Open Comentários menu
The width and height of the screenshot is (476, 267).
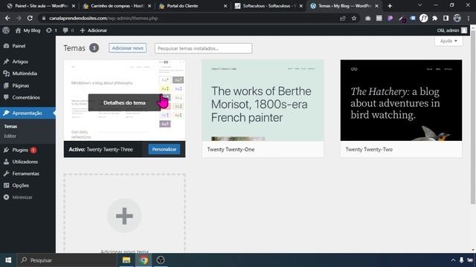[26, 97]
